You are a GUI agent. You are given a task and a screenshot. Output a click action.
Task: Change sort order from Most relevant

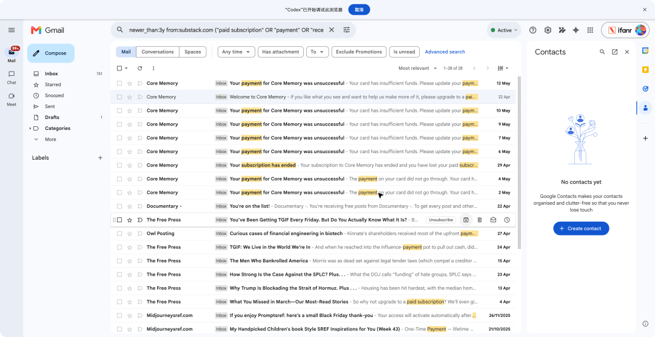[417, 68]
